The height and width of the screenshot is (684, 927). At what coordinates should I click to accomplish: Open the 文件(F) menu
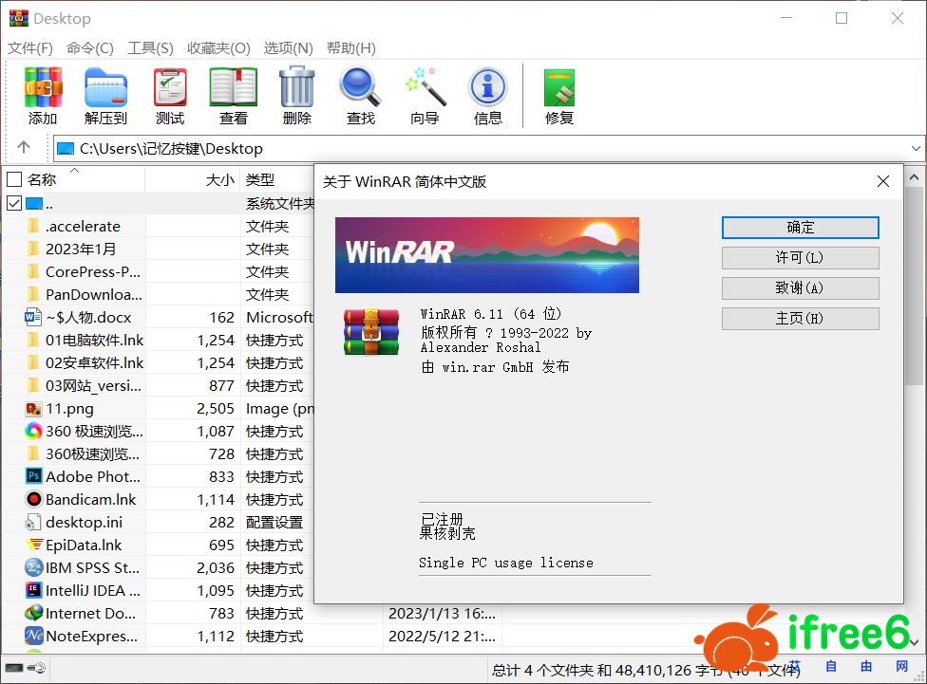tap(30, 48)
